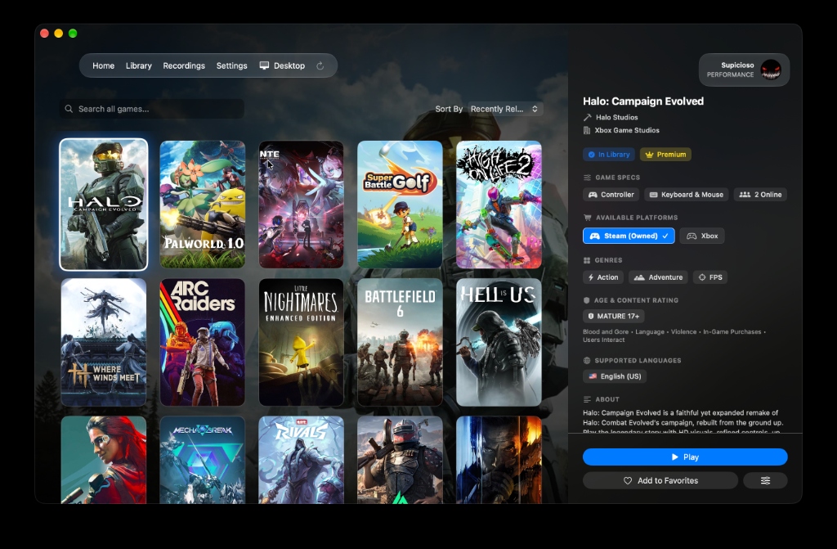Open the Sort By Recently Released dropdown
The height and width of the screenshot is (549, 837).
click(505, 109)
